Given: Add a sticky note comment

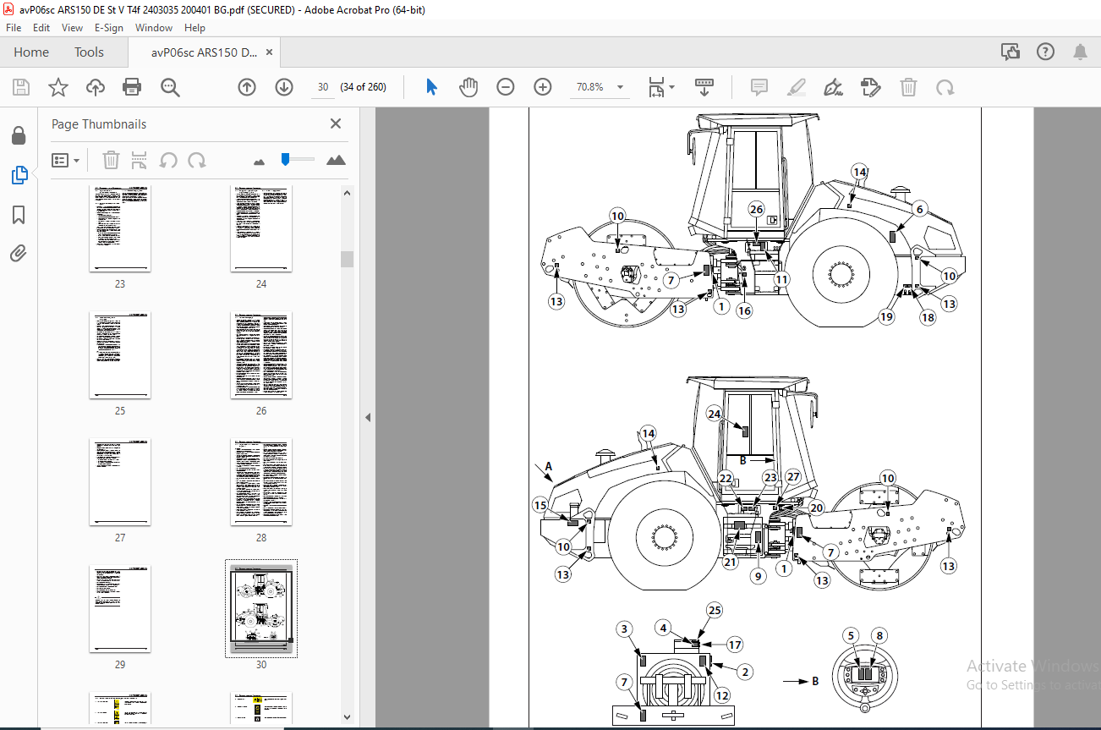Looking at the screenshot, I should tap(759, 87).
